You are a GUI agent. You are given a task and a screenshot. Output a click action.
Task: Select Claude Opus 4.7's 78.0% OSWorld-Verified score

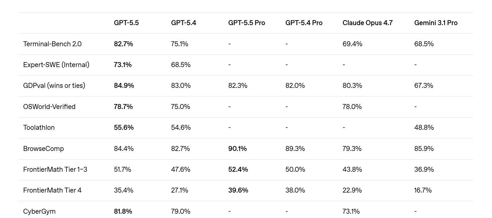352,107
